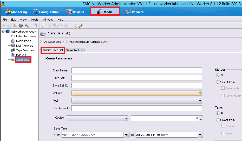Open the Save Time To date dropdown
Image resolution: width=242 pixels, height=141 pixels.
[200, 135]
